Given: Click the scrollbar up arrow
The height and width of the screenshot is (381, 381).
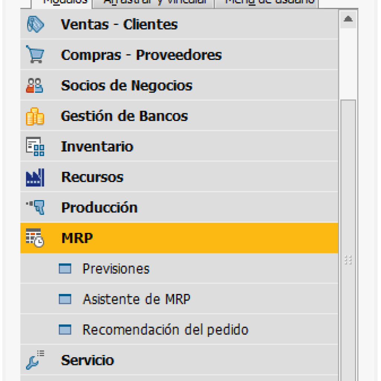Looking at the screenshot, I should point(348,19).
